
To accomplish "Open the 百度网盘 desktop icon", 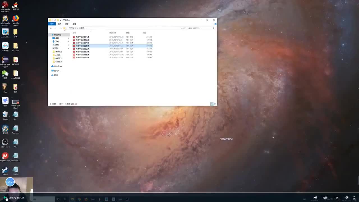I will (5, 47).
